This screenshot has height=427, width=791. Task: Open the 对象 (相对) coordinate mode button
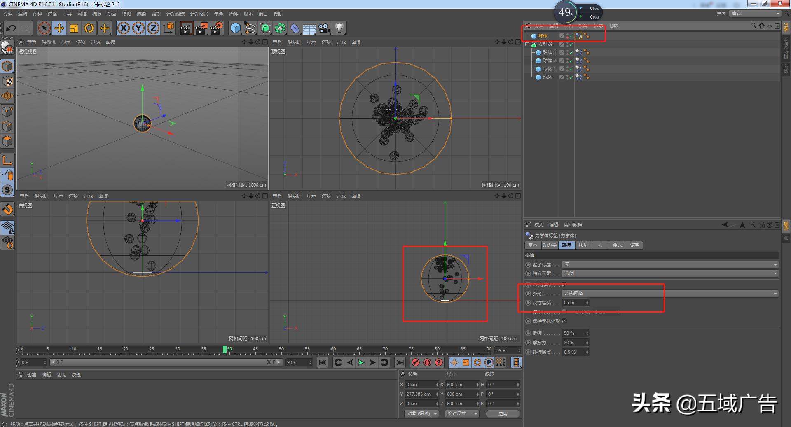pos(421,414)
